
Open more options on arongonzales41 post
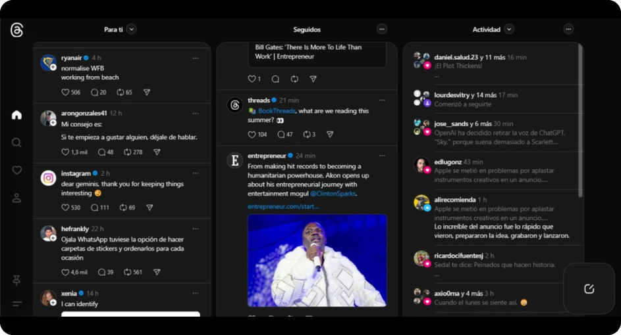(196, 114)
